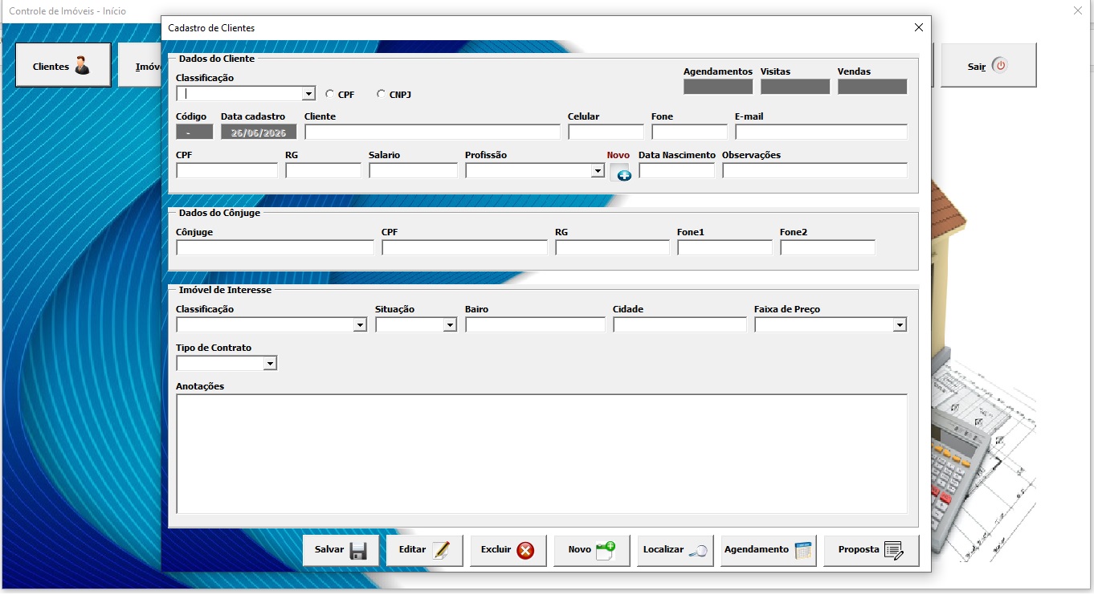
Task: Focus the Fone2 input field
Action: tap(827, 247)
